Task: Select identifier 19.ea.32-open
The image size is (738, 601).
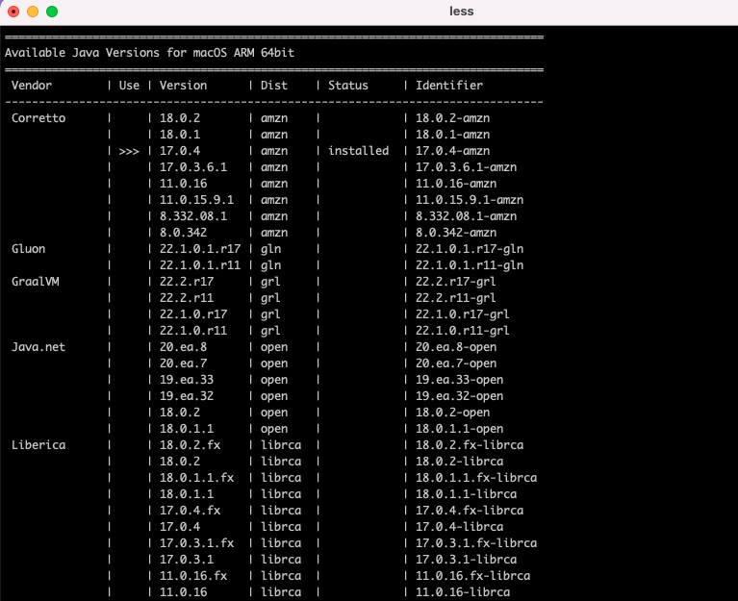Action: click(x=459, y=396)
